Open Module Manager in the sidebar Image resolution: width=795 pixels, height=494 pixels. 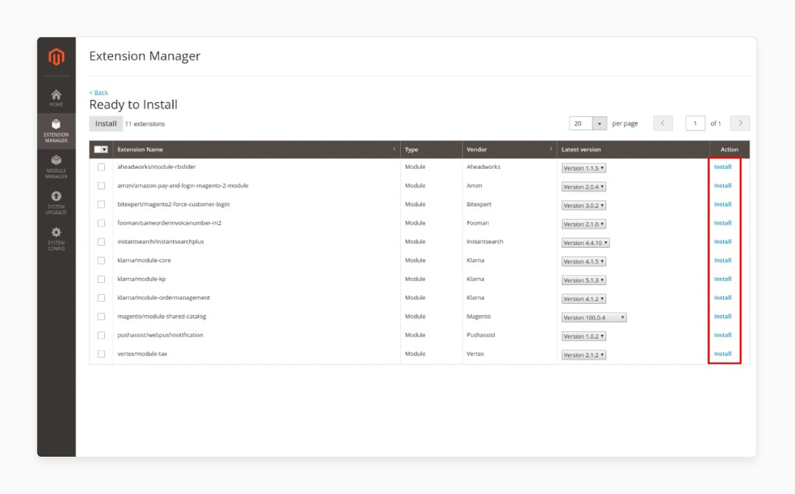click(x=56, y=167)
